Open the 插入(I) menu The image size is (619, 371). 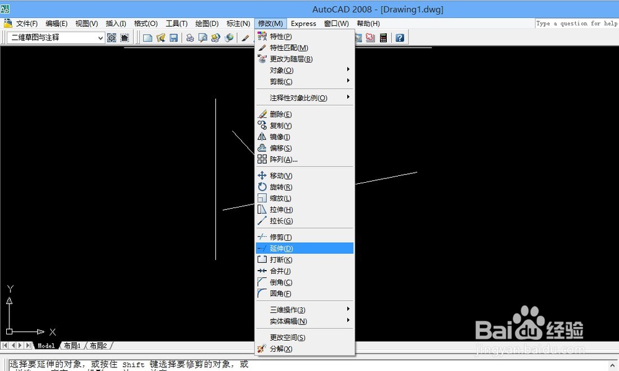pos(116,24)
